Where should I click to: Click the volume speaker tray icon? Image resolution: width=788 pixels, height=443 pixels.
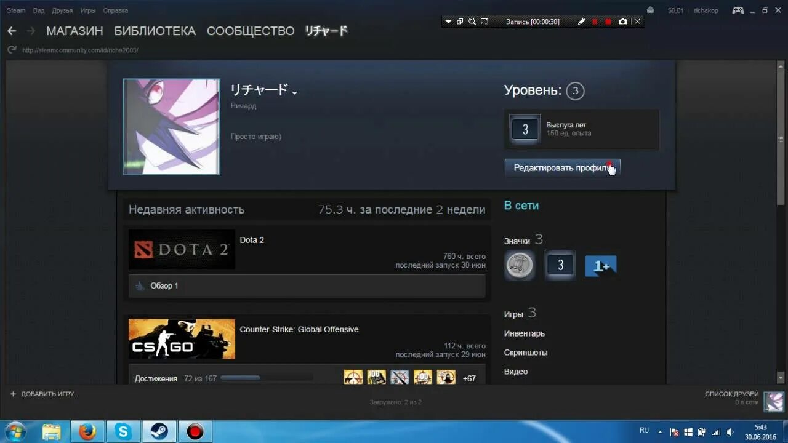[730, 431]
